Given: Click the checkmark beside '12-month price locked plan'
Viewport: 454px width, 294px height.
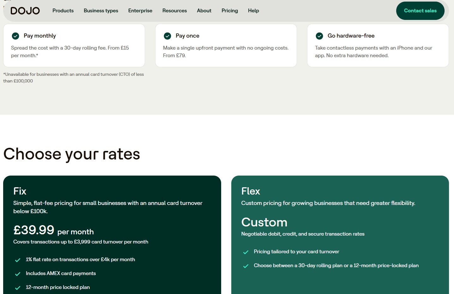Looking at the screenshot, I should coord(18,287).
